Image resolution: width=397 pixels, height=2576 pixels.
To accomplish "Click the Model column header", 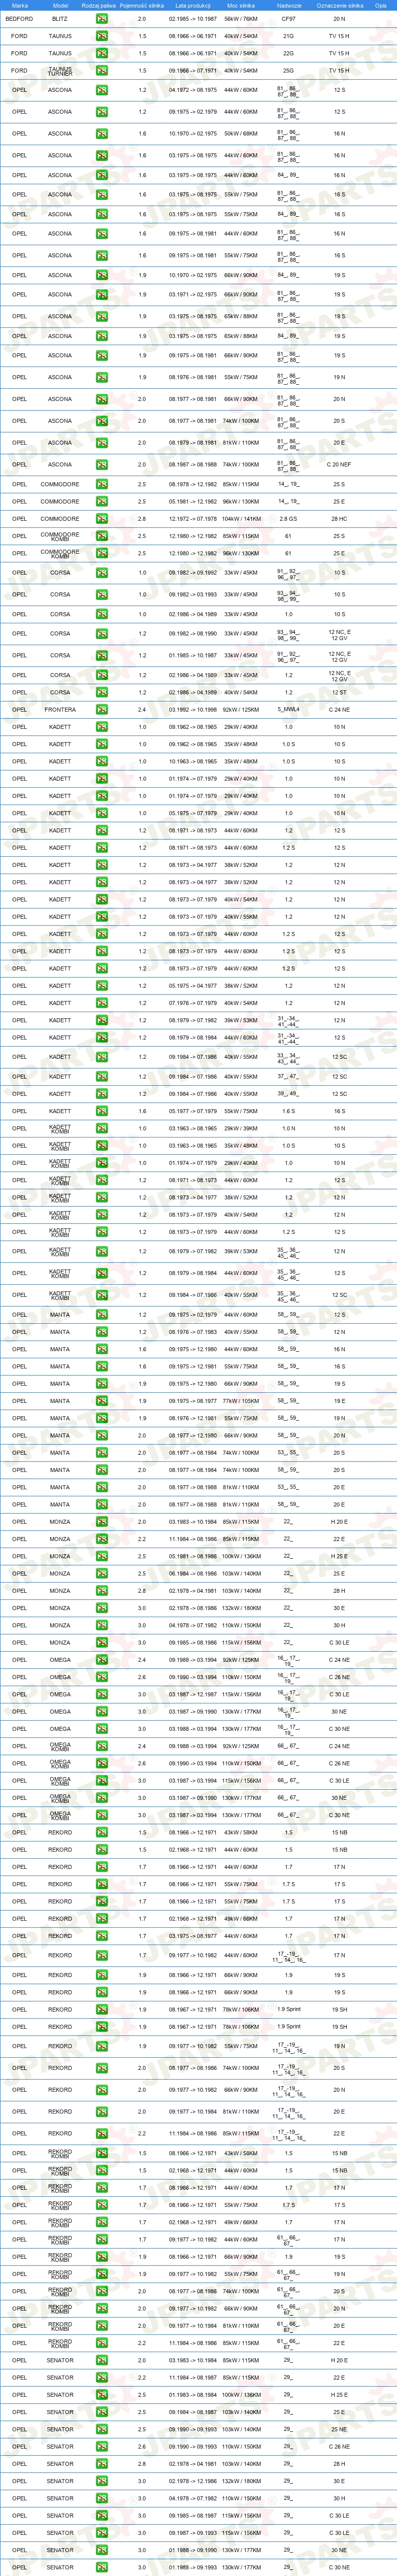I will [x=60, y=5].
